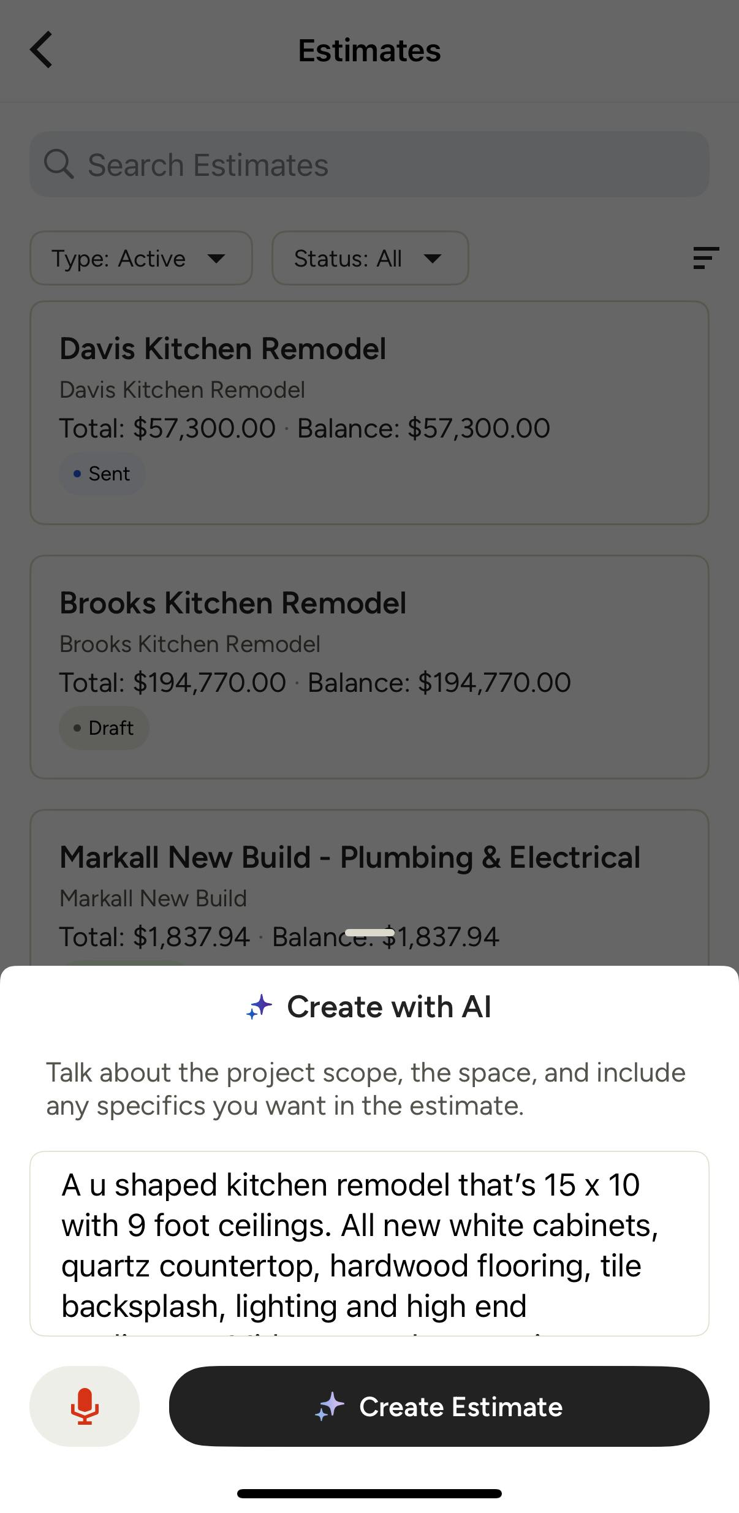739x1513 pixels.
Task: Tap the search magnifier icon
Action: click(59, 164)
